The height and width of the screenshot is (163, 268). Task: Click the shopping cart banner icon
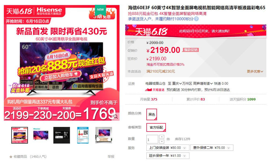pyautogui.click(x=76, y=74)
